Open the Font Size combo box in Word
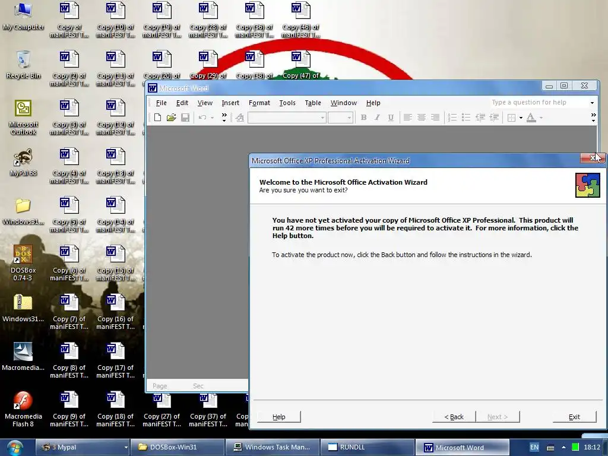Viewport: 608px width, 456px height. point(340,118)
